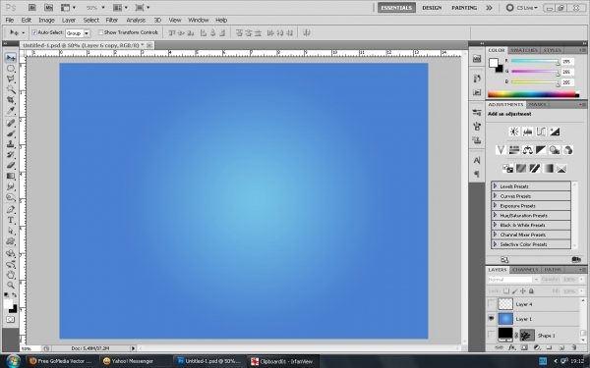
Task: Show Layer 4 via visibility box
Action: [491, 304]
